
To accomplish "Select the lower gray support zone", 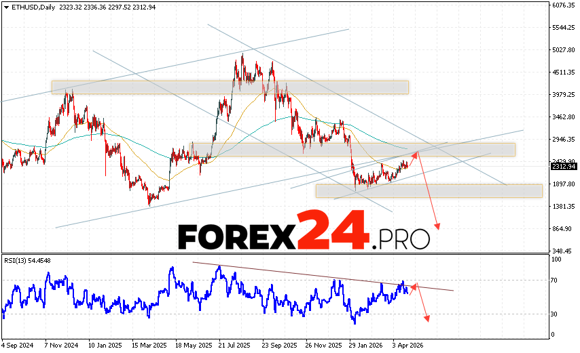I will pos(429,191).
